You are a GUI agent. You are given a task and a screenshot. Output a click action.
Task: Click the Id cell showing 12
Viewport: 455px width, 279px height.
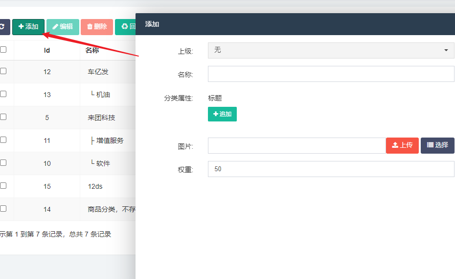[47, 72]
